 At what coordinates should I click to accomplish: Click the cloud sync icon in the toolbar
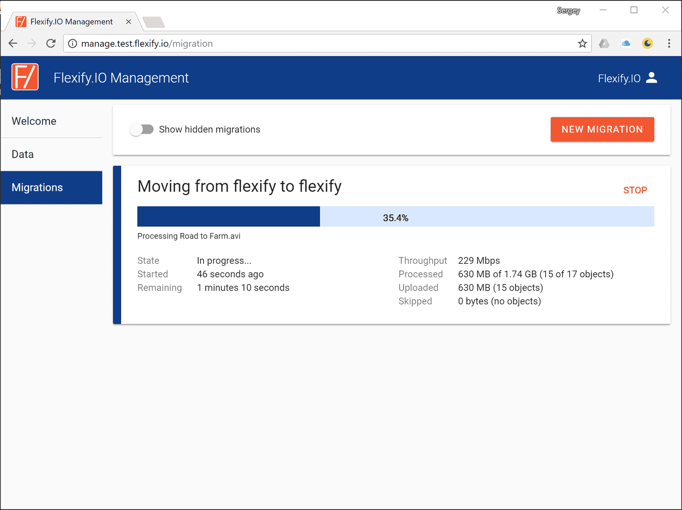pyautogui.click(x=626, y=43)
